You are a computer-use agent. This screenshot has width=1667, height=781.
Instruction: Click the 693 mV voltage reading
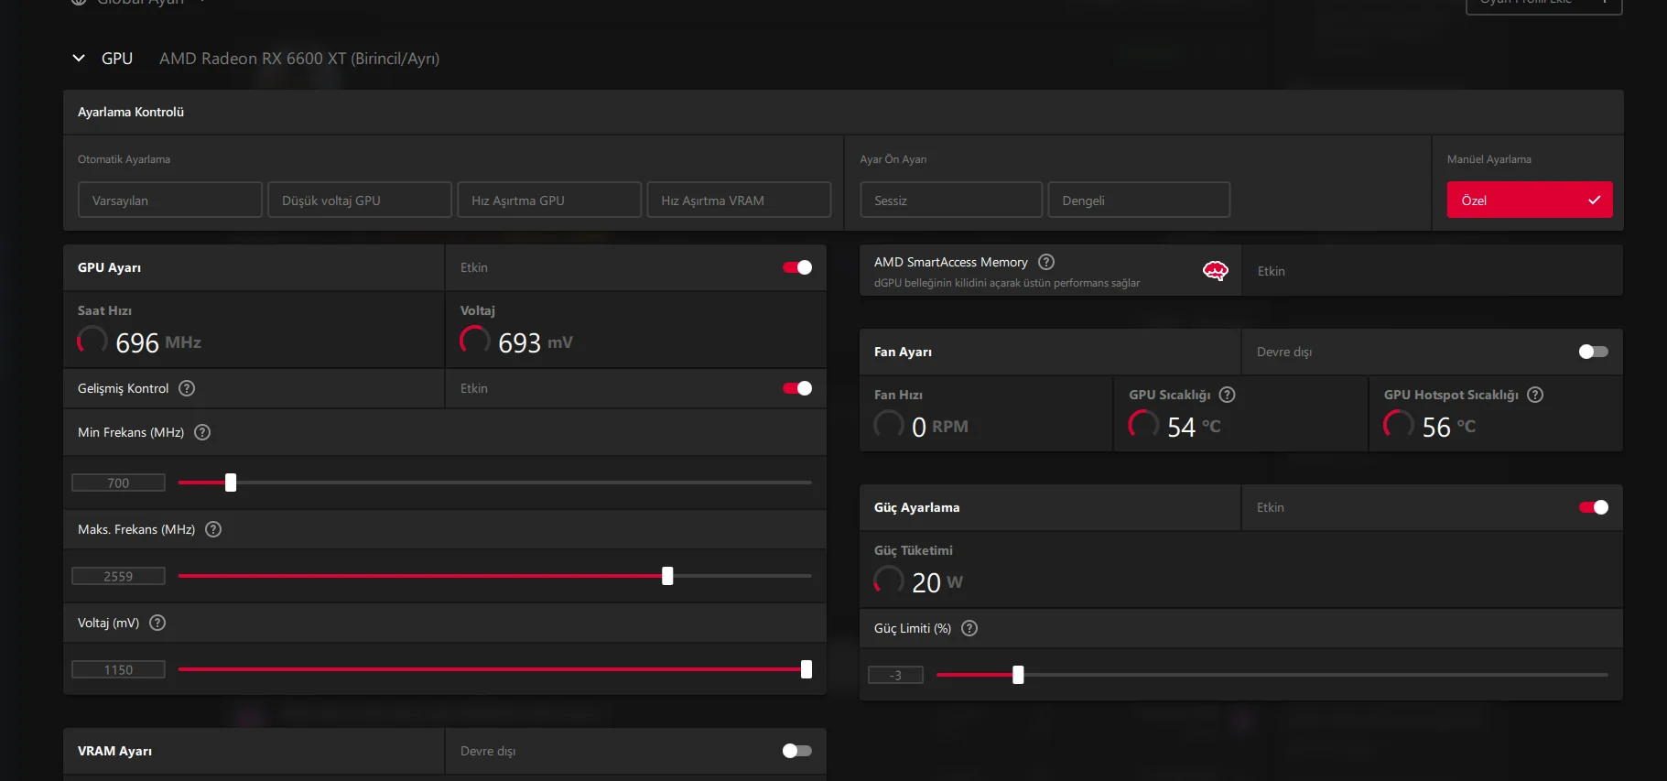(536, 342)
